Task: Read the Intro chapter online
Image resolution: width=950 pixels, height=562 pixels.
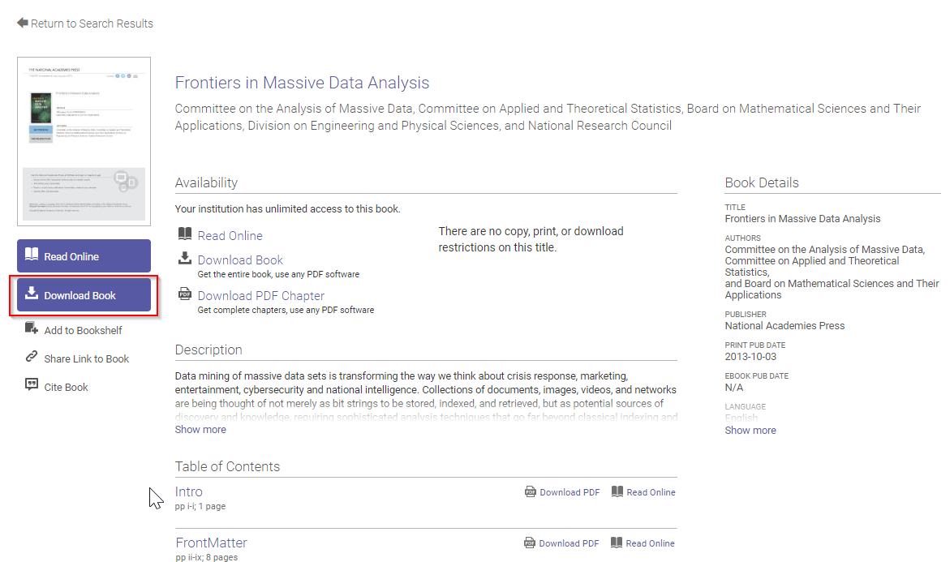Action: point(651,492)
